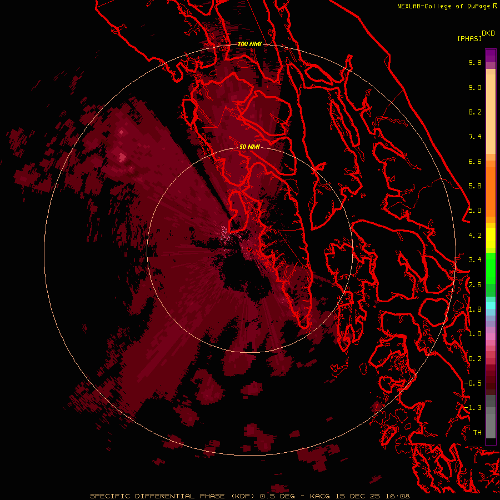
Task: Click the 4.2 value on the scale
Action: coord(475,236)
